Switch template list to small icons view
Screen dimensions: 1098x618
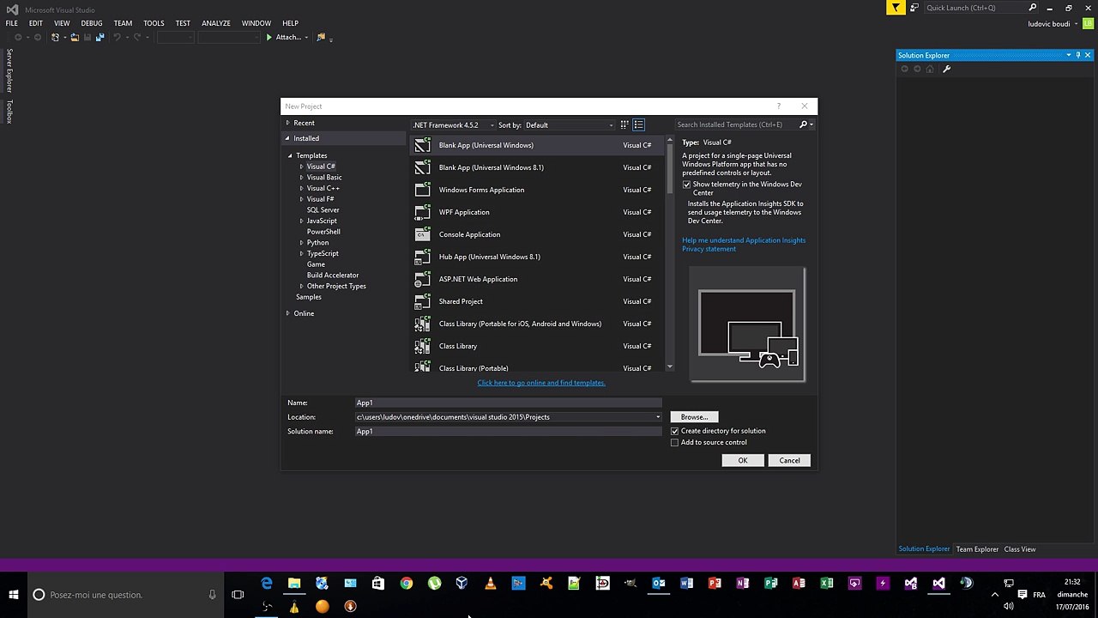tap(624, 124)
